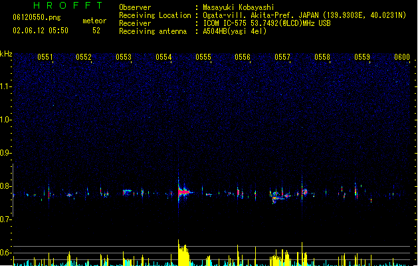Click the 0558 time marker
418x266 pixels.
pos(322,57)
